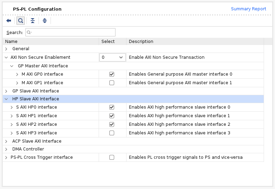Uncheck S AXI HP1 interface checkbox

(x=112, y=116)
